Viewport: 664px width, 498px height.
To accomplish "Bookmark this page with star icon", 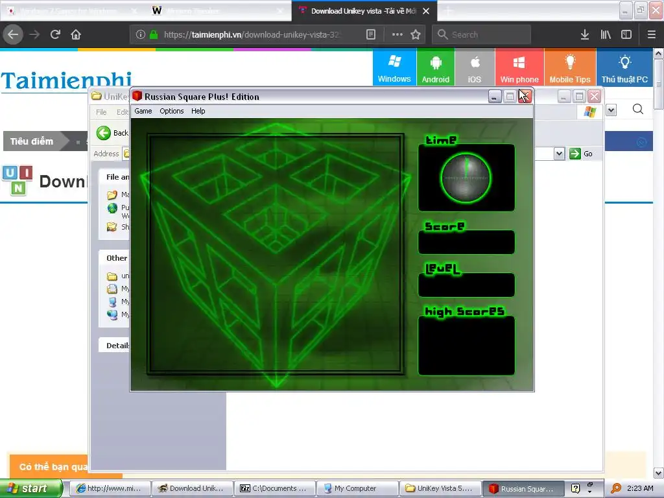I will click(x=416, y=35).
